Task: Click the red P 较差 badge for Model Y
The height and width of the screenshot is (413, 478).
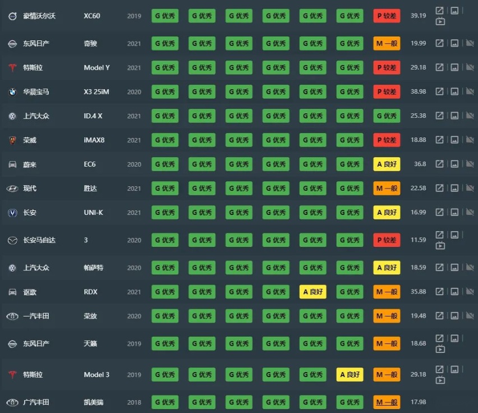Action: point(387,67)
